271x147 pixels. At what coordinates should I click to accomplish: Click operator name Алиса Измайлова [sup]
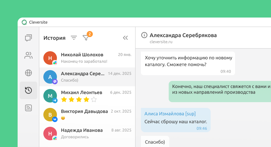(170, 114)
